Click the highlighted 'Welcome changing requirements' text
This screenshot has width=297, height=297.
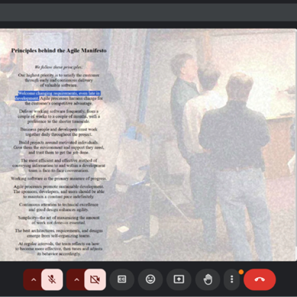tap(58, 96)
